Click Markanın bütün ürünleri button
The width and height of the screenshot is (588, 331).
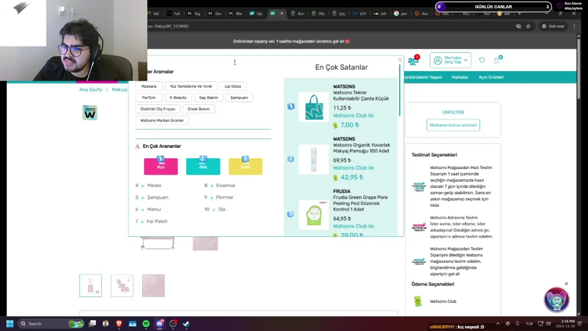(x=453, y=125)
